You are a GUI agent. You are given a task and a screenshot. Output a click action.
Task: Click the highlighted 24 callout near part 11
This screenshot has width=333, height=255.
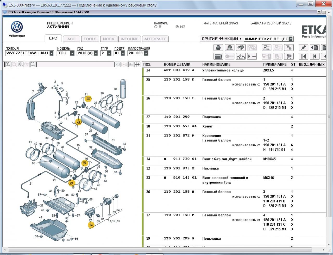[88, 99]
